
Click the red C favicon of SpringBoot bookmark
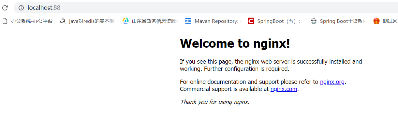point(251,21)
